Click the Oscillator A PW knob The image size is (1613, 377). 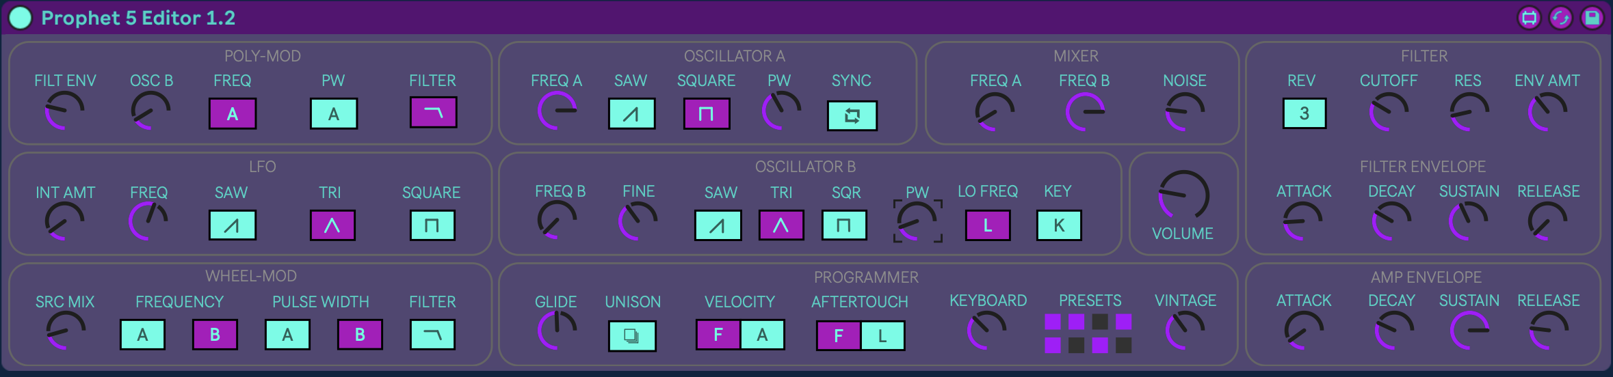pyautogui.click(x=782, y=111)
